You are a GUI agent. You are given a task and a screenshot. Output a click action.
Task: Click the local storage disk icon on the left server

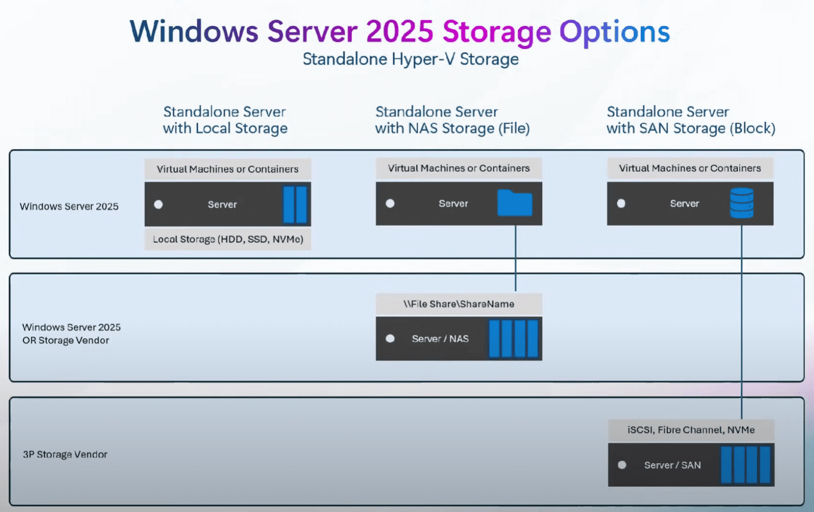coord(296,204)
